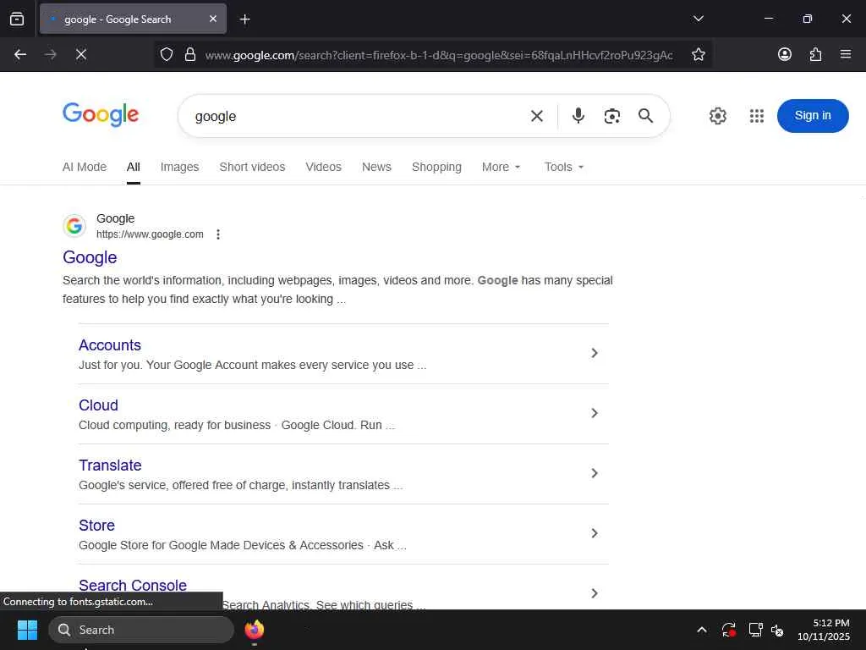Open https://www.google.com URL text
This screenshot has width=866, height=650.
[x=150, y=234]
